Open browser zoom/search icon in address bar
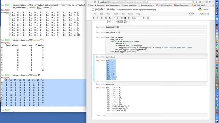 (x=193, y=2)
